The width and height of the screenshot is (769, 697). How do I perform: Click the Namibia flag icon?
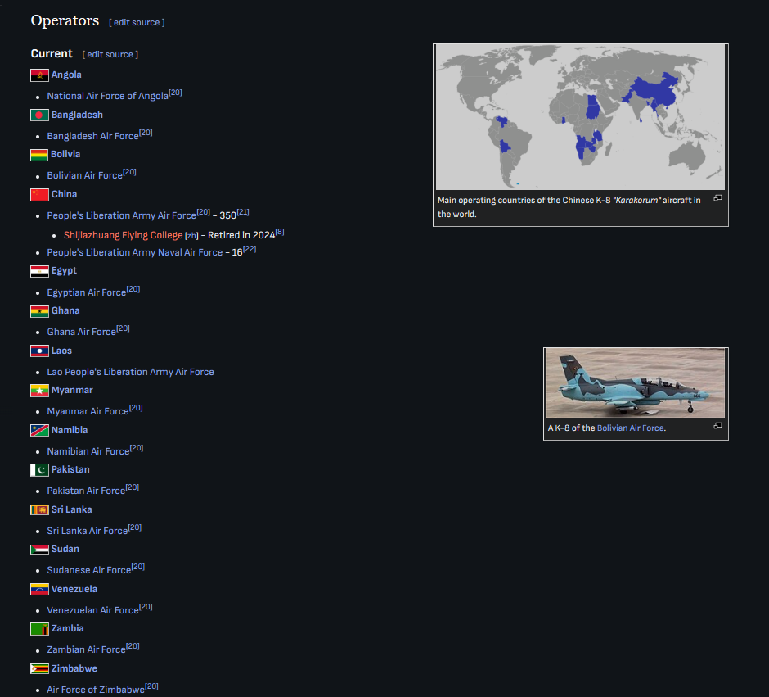click(39, 431)
